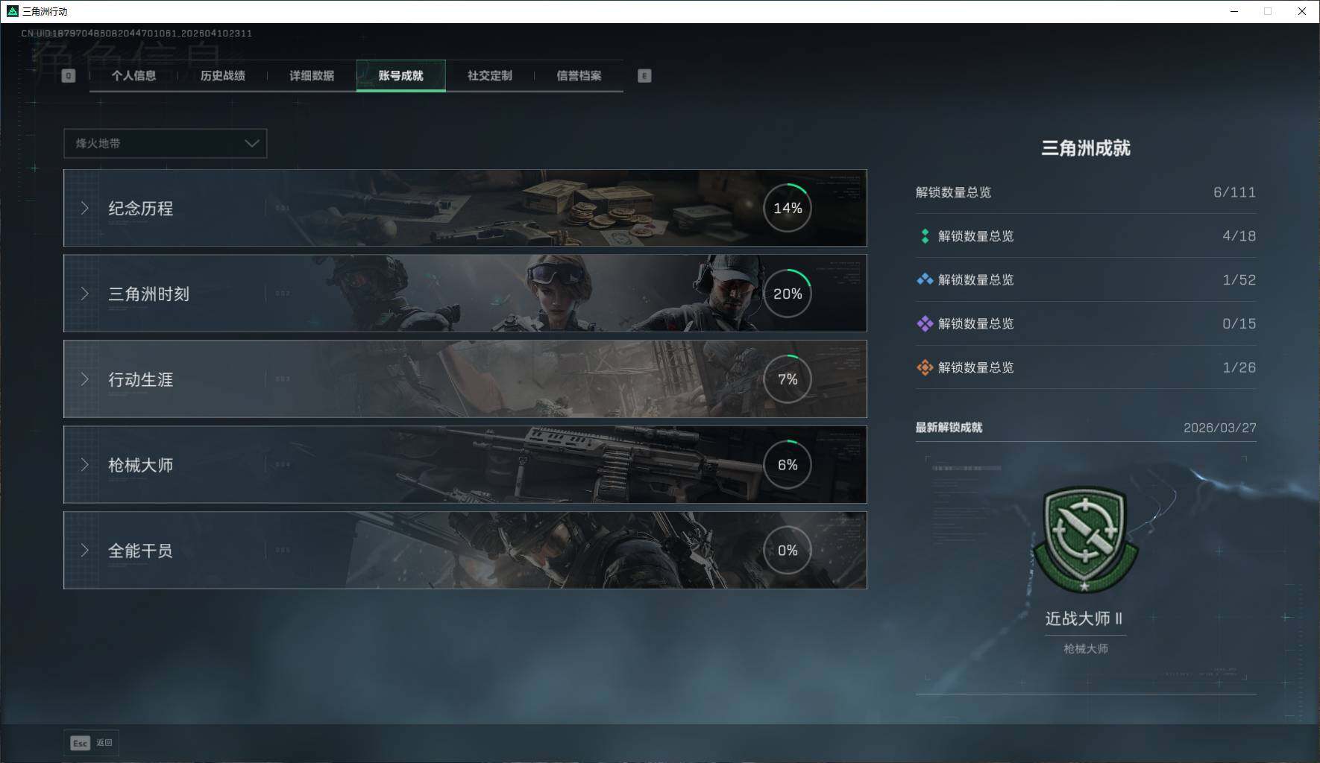Click the 6% progress ring for 枪械大师
1320x763 pixels.
(x=788, y=465)
